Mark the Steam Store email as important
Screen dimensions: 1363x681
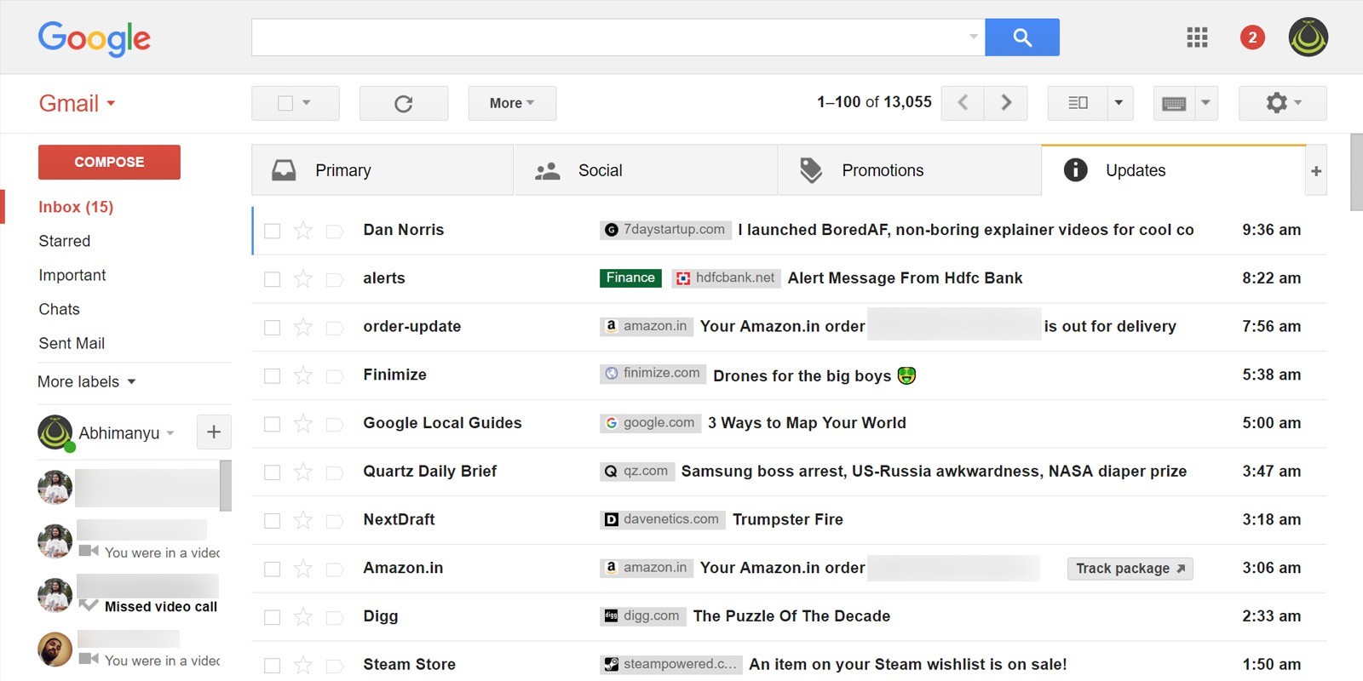click(x=335, y=666)
